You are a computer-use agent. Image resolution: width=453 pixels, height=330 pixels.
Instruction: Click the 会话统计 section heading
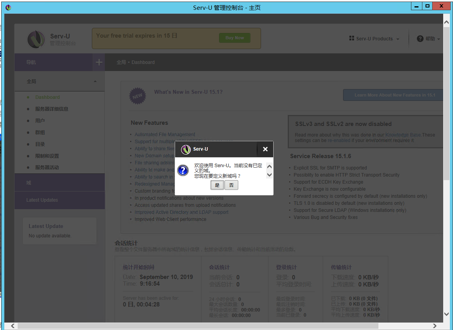[x=126, y=243]
